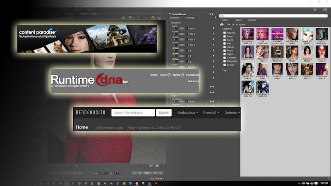Viewport: 331px width, 186px height.
Task: Check the Cameras category filter
Action: tap(225, 57)
